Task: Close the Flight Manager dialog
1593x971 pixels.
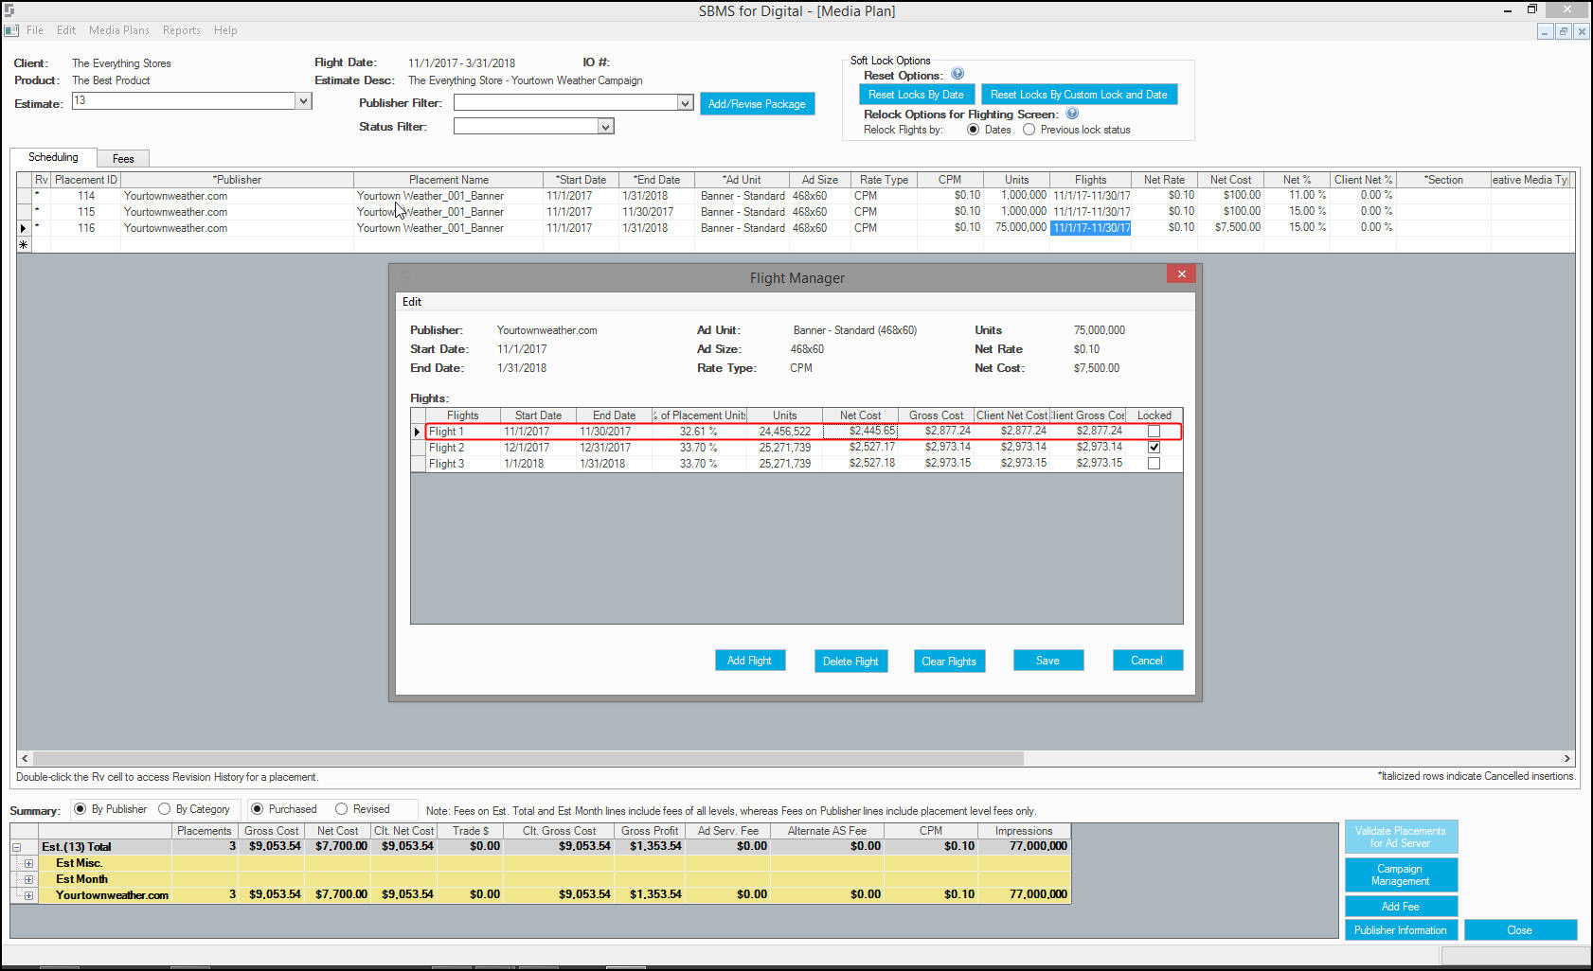Action: tap(1181, 274)
